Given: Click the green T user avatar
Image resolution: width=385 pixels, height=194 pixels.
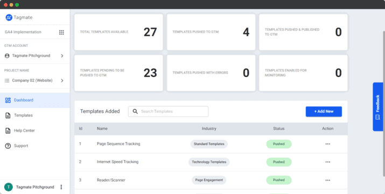Looking at the screenshot, I should (x=9, y=187).
